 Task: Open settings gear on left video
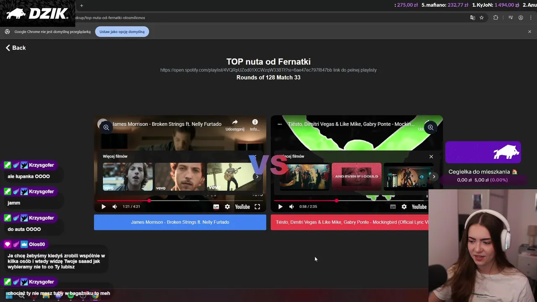click(227, 207)
